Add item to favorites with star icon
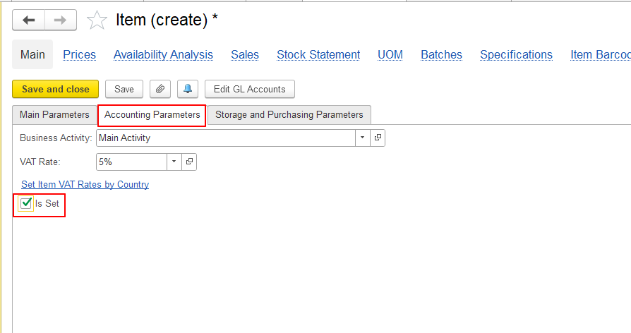The width and height of the screenshot is (631, 333). 97,20
